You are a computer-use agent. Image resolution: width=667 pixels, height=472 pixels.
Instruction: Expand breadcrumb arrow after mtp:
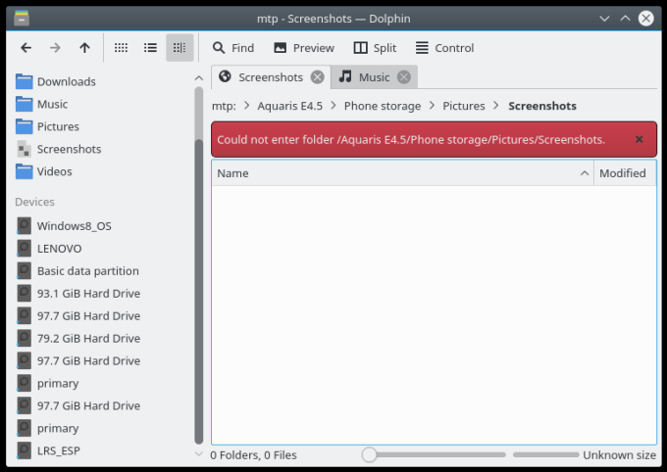[x=247, y=106]
